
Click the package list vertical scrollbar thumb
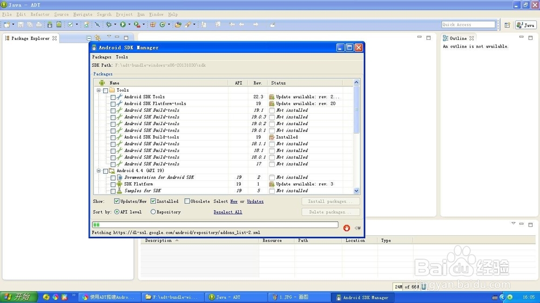[356, 109]
